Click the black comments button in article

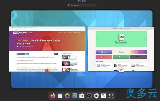56,54
